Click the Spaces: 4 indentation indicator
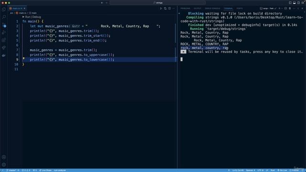Screen dimensions: 306x172 251,170
